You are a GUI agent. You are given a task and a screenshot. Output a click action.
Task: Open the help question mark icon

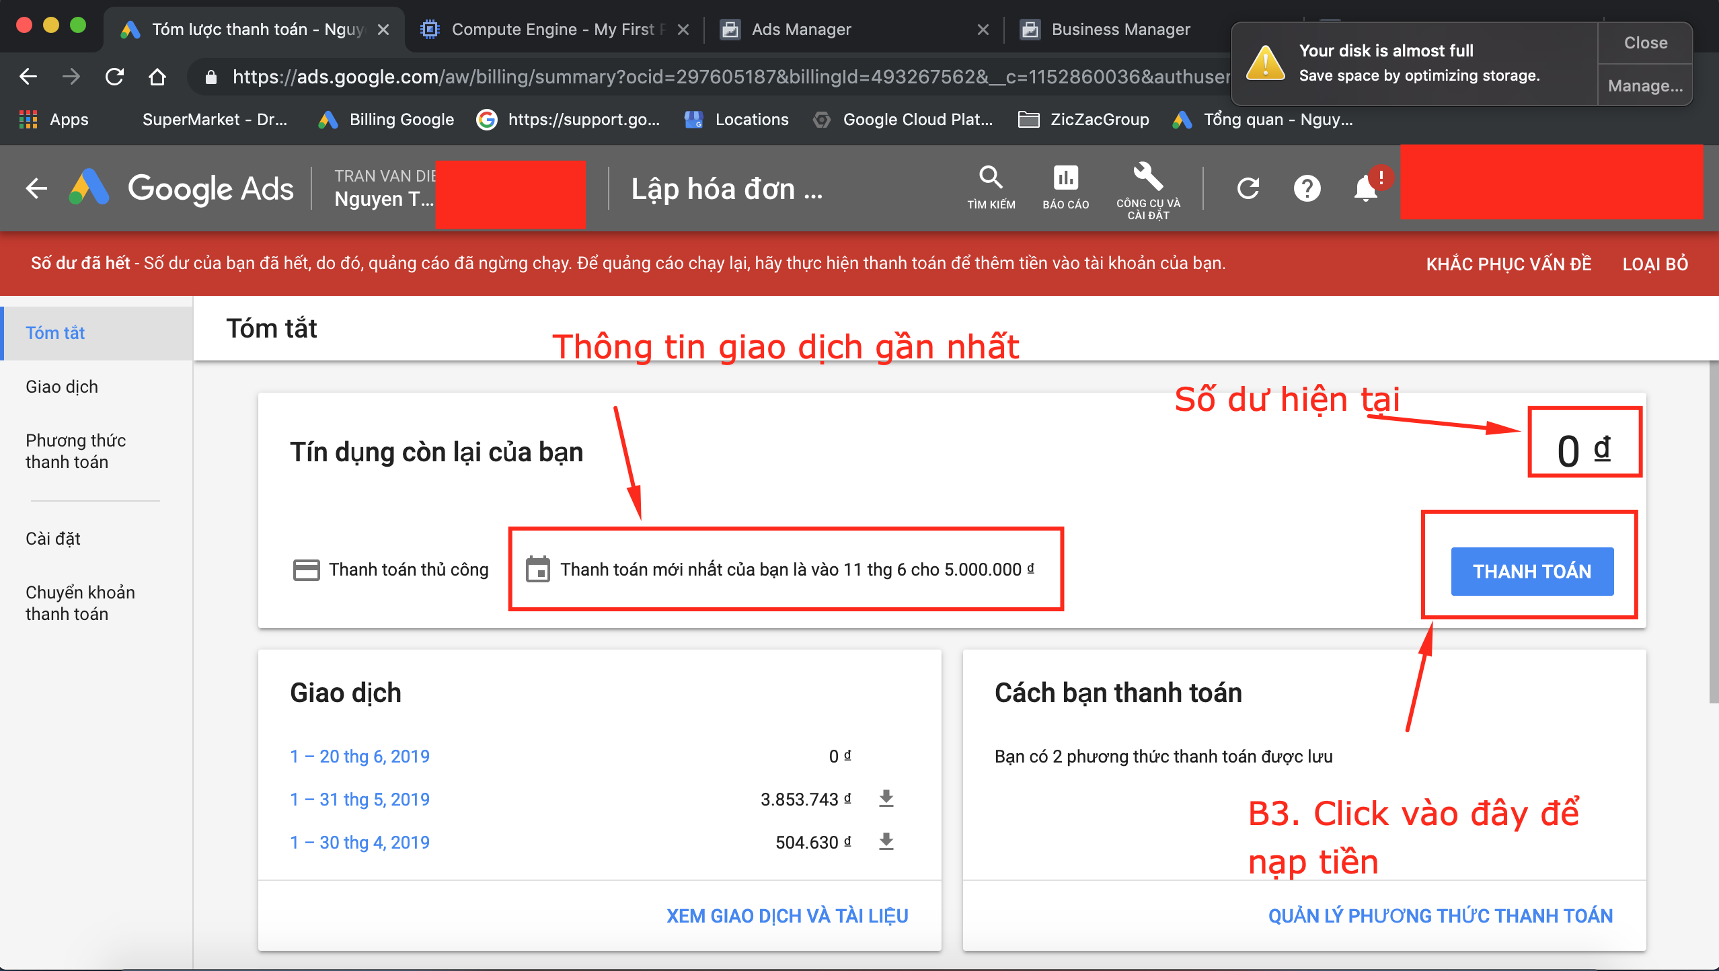click(1307, 188)
